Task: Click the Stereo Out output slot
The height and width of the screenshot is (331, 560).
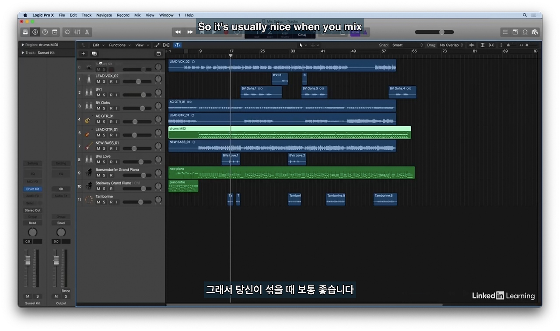Action: [33, 210]
